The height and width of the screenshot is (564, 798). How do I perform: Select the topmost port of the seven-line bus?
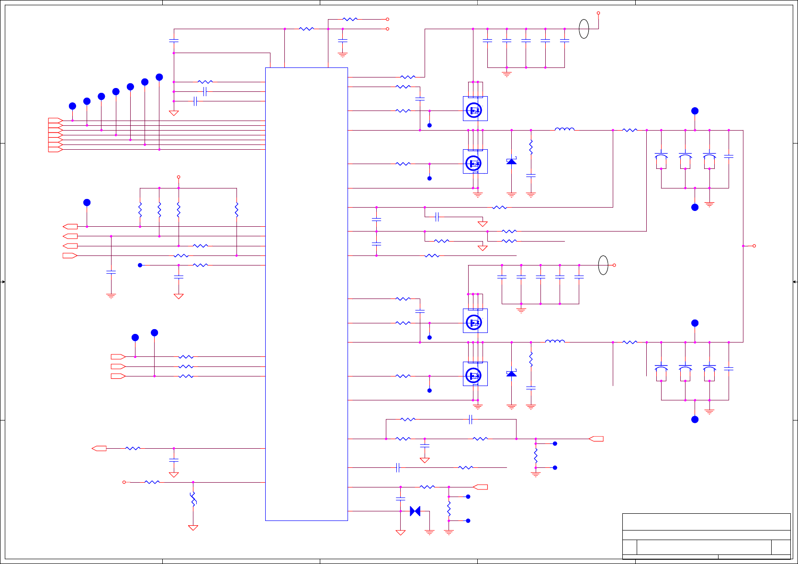[56, 120]
